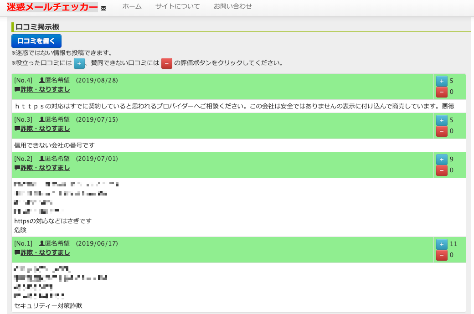Select 詐欺・なりすまし category in review No.2
The height and width of the screenshot is (314, 474).
tap(45, 168)
